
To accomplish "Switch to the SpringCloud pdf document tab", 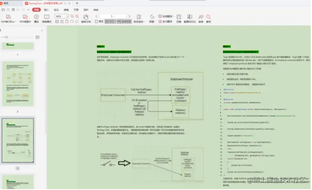I will [x=45, y=3].
